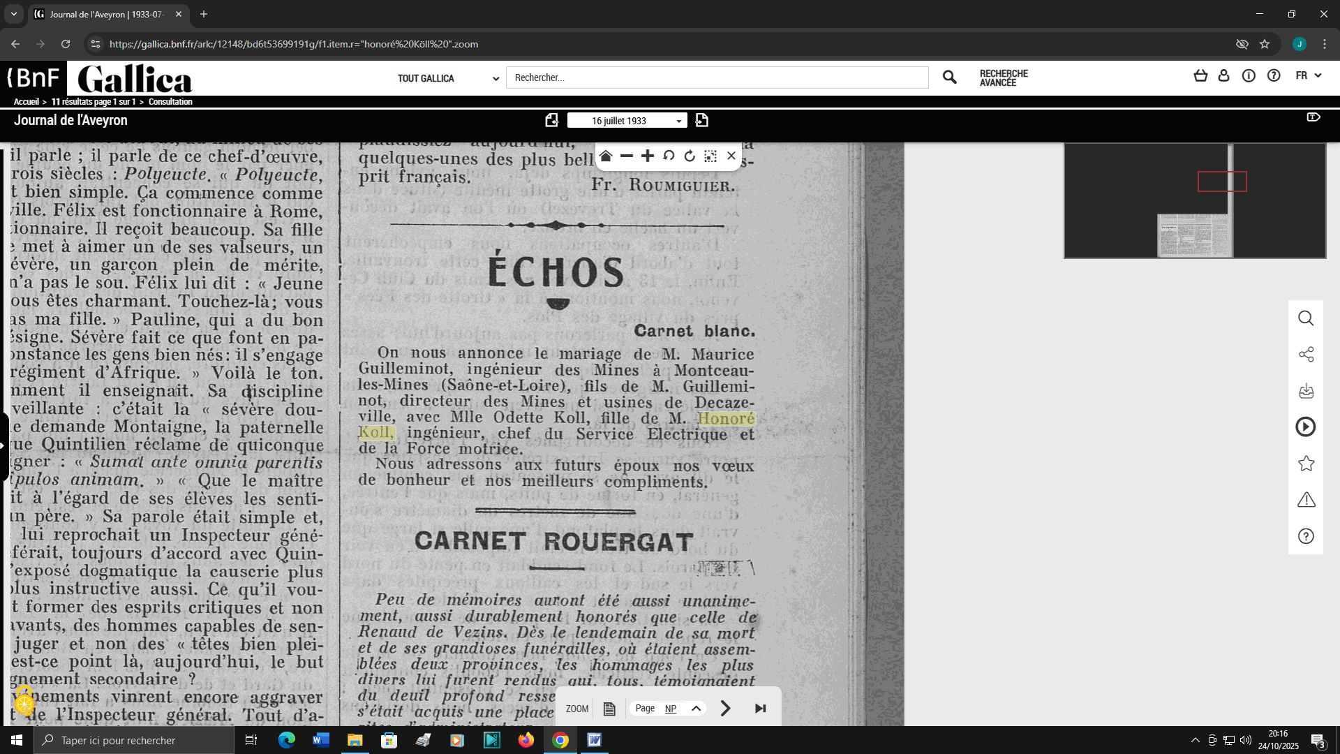This screenshot has height=754, width=1340.
Task: Report an anomaly with the warning triangle icon
Action: [x=1306, y=500]
